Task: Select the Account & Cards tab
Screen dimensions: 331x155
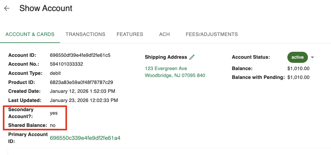Action: 30,34
